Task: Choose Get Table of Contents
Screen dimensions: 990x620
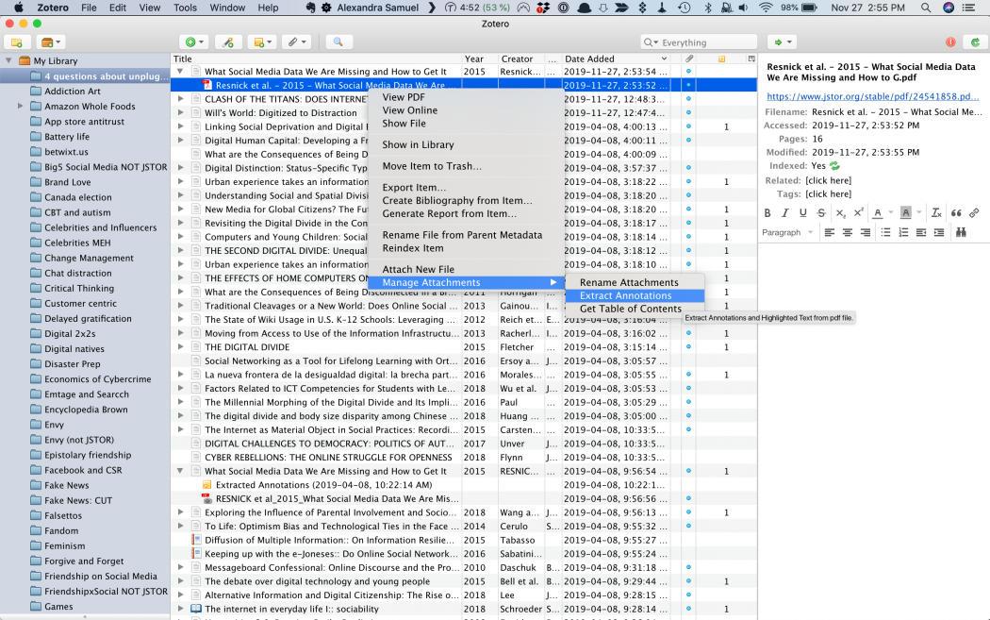Action: pyautogui.click(x=631, y=309)
